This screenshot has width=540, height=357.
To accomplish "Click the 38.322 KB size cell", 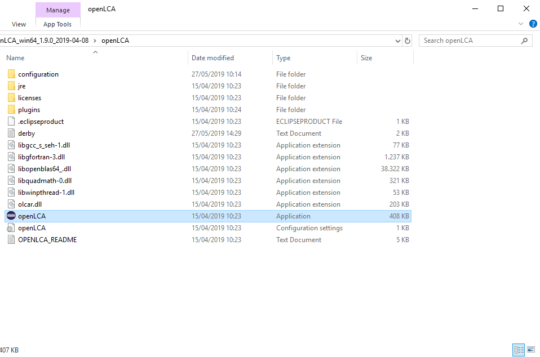I will (x=395, y=168).
